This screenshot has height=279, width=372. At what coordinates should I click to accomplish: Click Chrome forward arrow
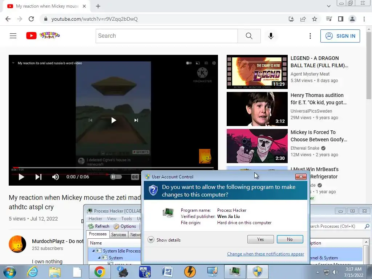[x=20, y=19]
